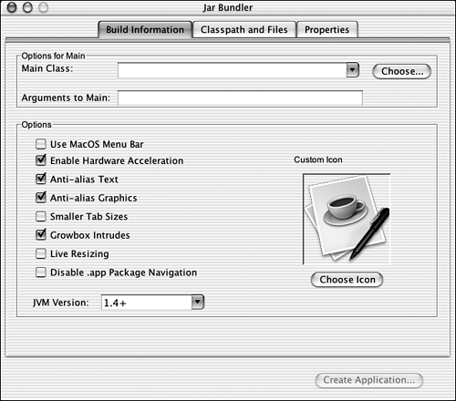Open the Main Class dropdown arrow
Screen dimensions: 456x401
click(353, 70)
